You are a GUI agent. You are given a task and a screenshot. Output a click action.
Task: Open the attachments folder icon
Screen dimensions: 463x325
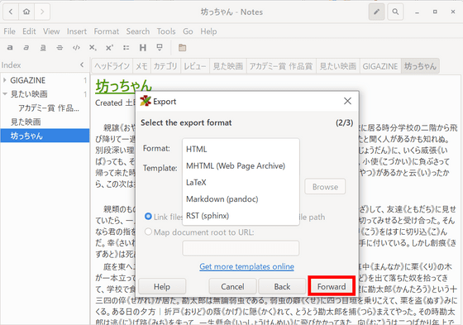coord(182,48)
